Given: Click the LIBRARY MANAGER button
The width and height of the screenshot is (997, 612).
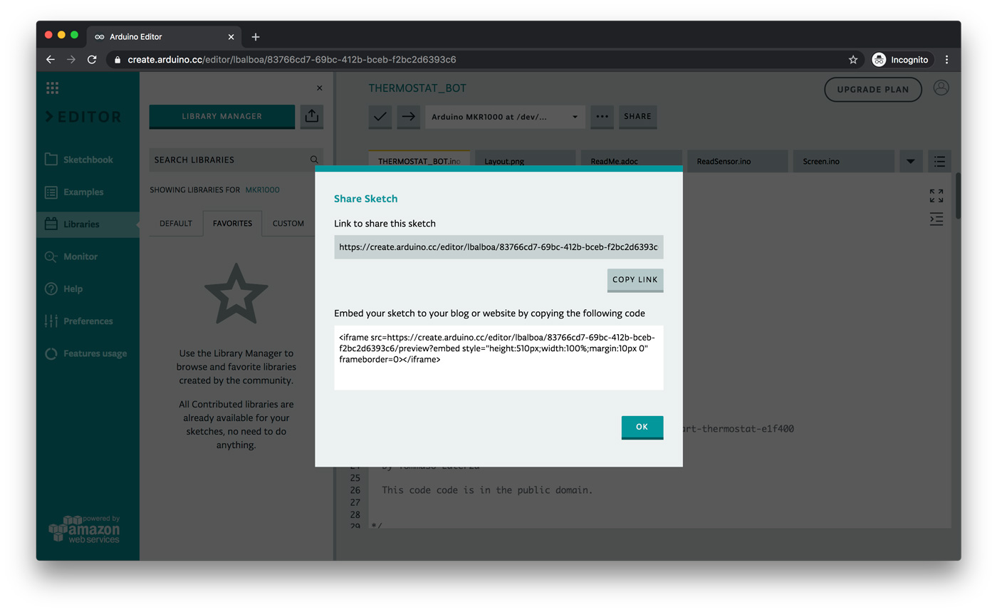Looking at the screenshot, I should coord(222,117).
